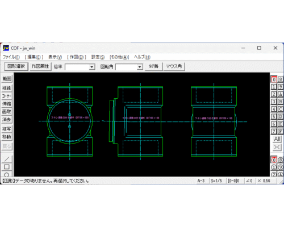Toggle layer 6 in layer bar
The width and height of the screenshot is (284, 227).
click(x=274, y=124)
